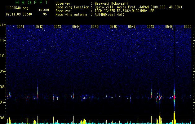Click the 0544 time marker
This screenshot has width=195, height=124.
point(76,27)
